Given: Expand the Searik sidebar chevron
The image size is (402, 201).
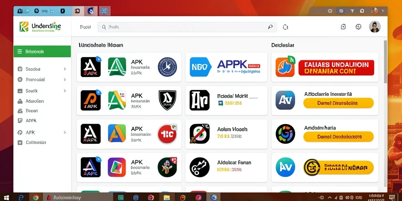Looking at the screenshot, I should coord(65,91).
